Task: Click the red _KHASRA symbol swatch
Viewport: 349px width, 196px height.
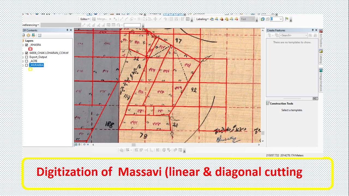Action: pyautogui.click(x=30, y=49)
